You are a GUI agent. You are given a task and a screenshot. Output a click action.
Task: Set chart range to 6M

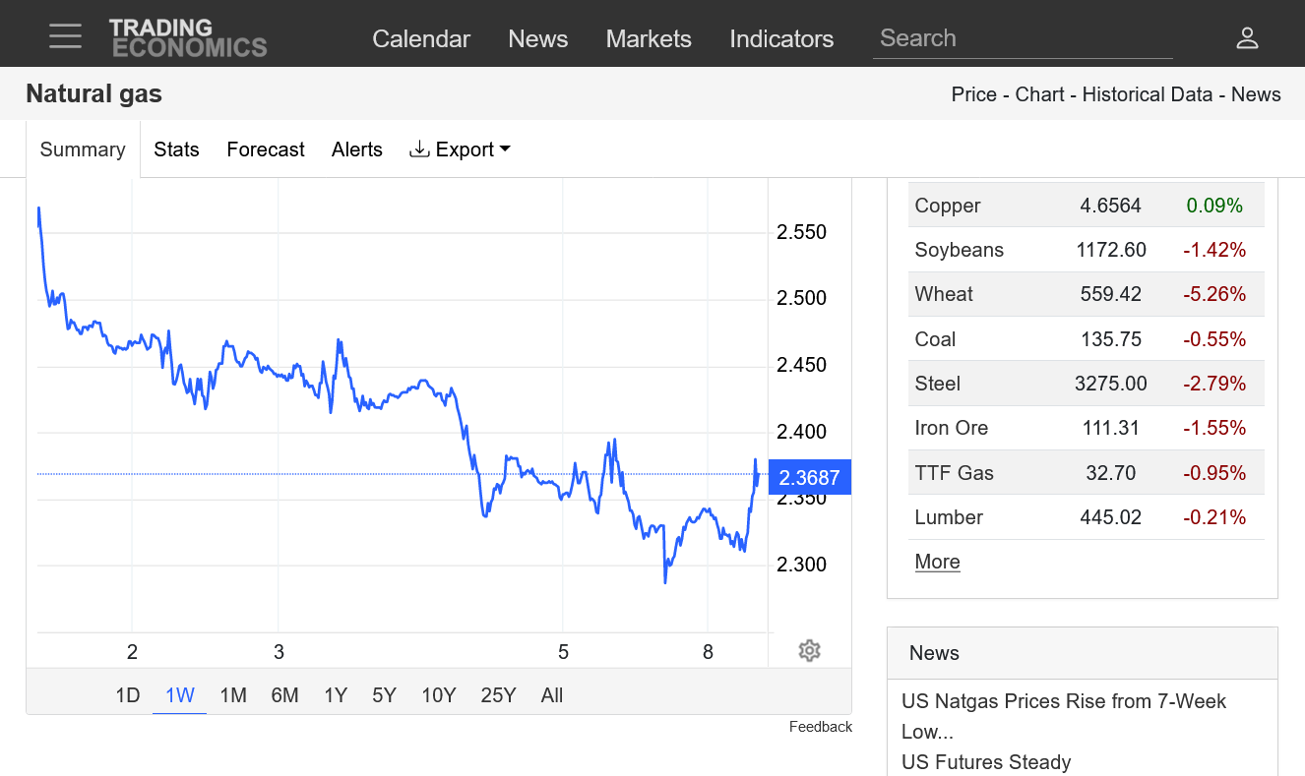click(x=284, y=695)
